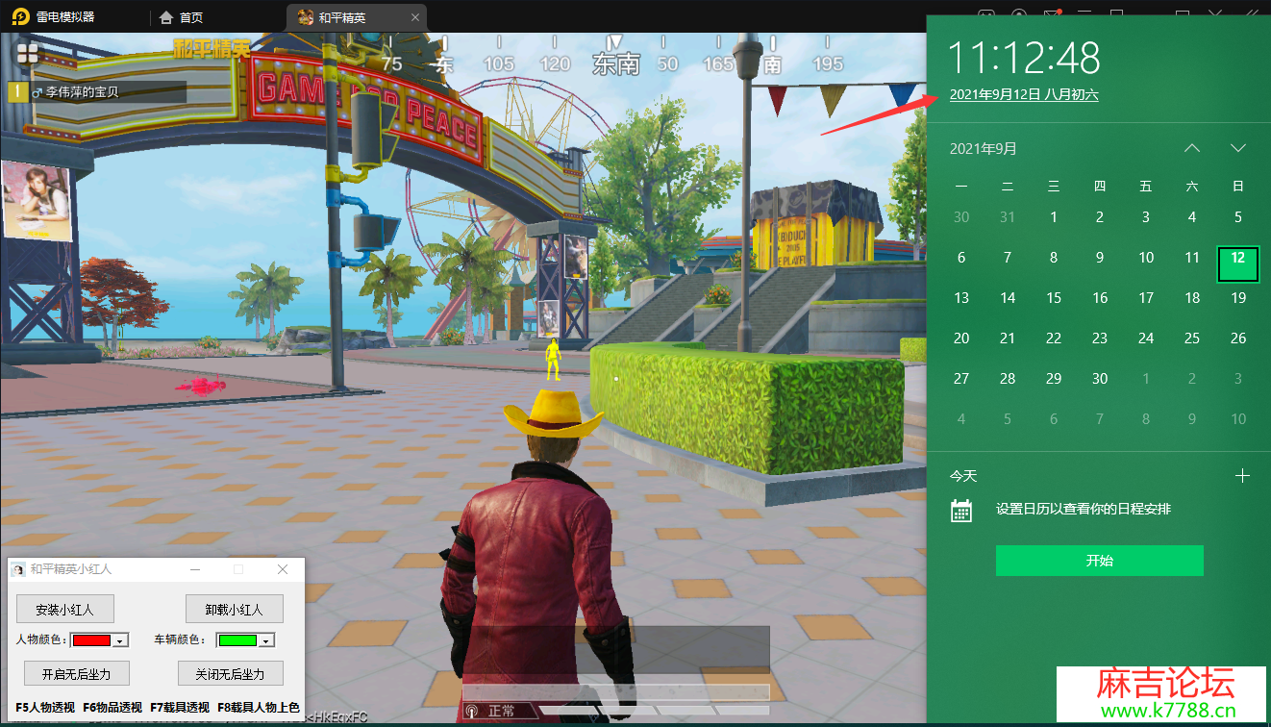Click the 11:12:48 clock display

[x=1024, y=59]
